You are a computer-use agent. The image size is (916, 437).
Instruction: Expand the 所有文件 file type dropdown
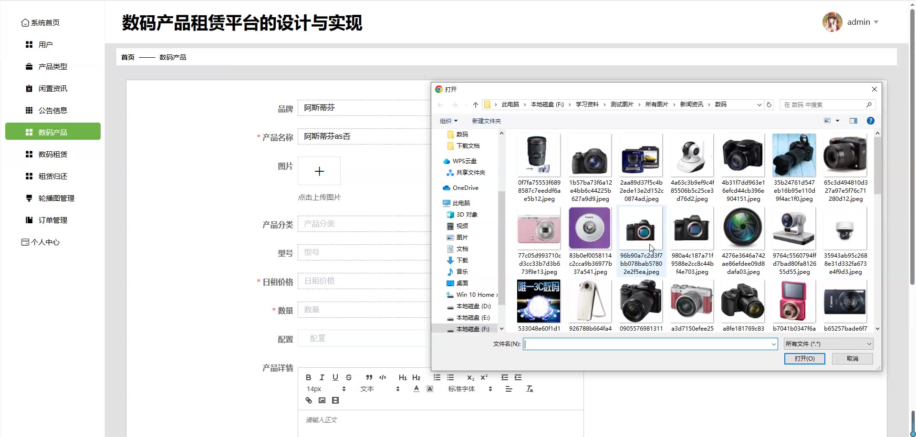(828, 344)
